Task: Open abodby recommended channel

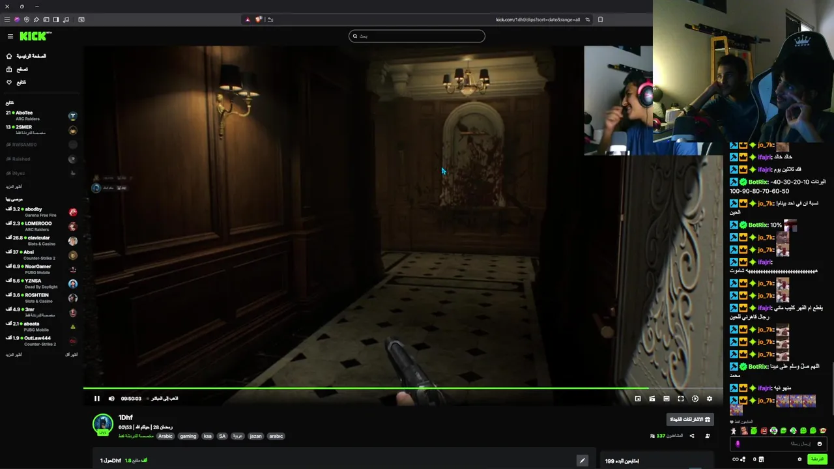Action: (40, 212)
